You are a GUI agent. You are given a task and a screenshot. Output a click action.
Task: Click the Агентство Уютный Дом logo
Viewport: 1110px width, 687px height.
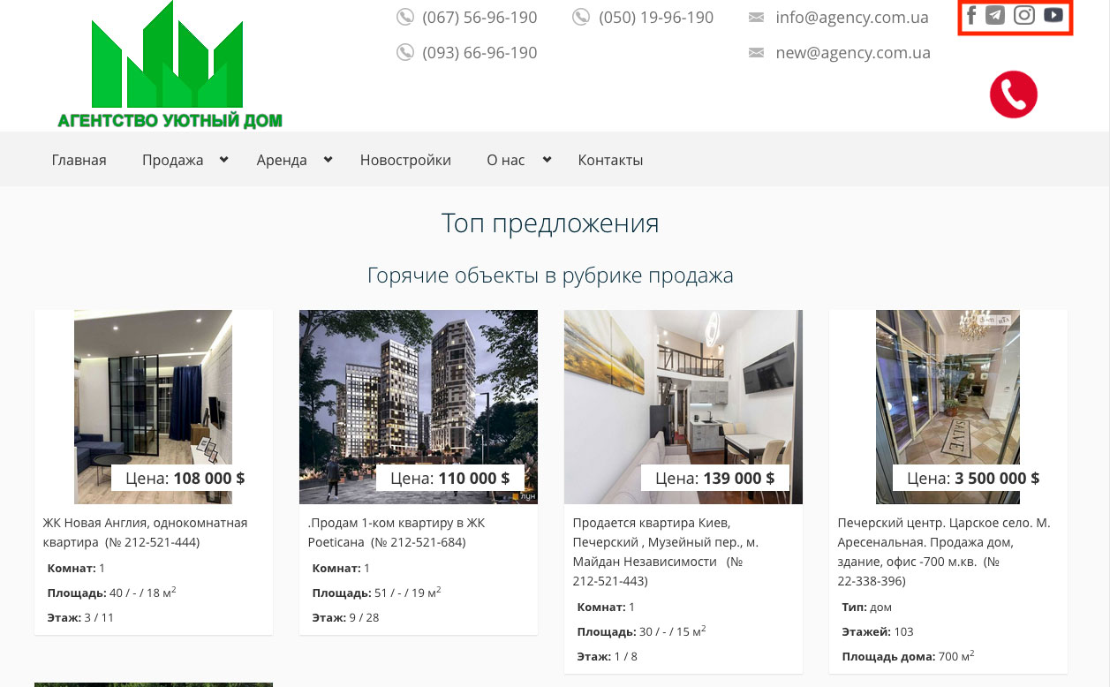point(170,66)
